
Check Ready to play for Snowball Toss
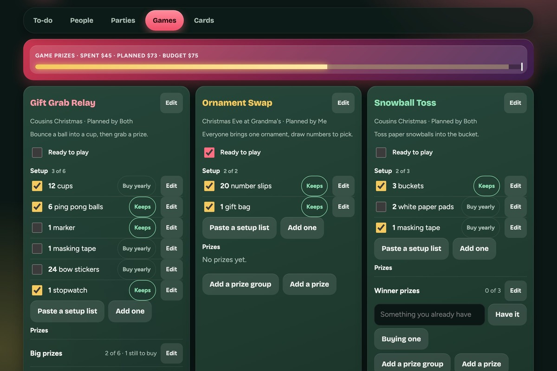coord(381,152)
